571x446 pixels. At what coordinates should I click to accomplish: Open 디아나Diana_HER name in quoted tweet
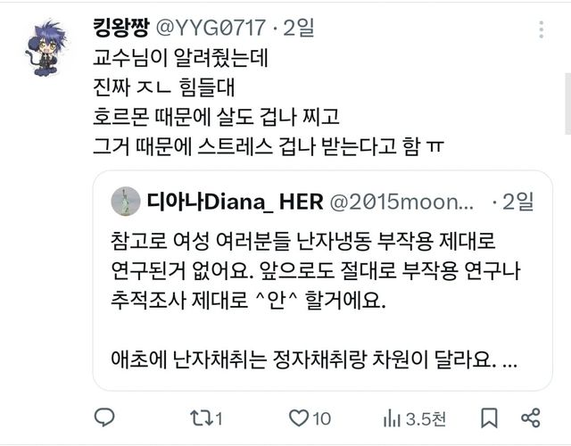tap(235, 202)
